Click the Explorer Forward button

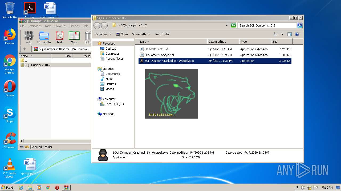click(x=104, y=25)
